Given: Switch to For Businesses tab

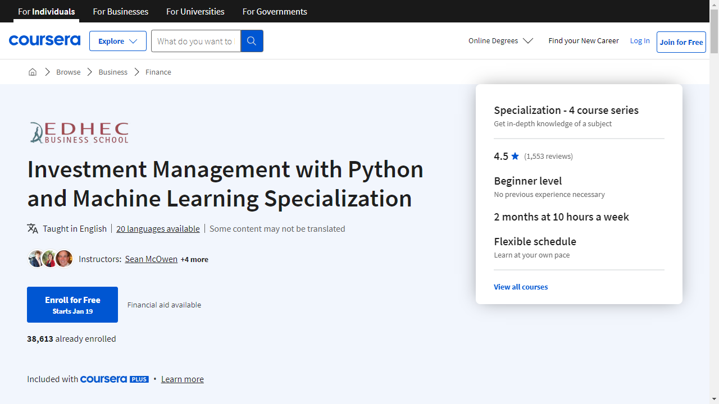Looking at the screenshot, I should 121,11.
